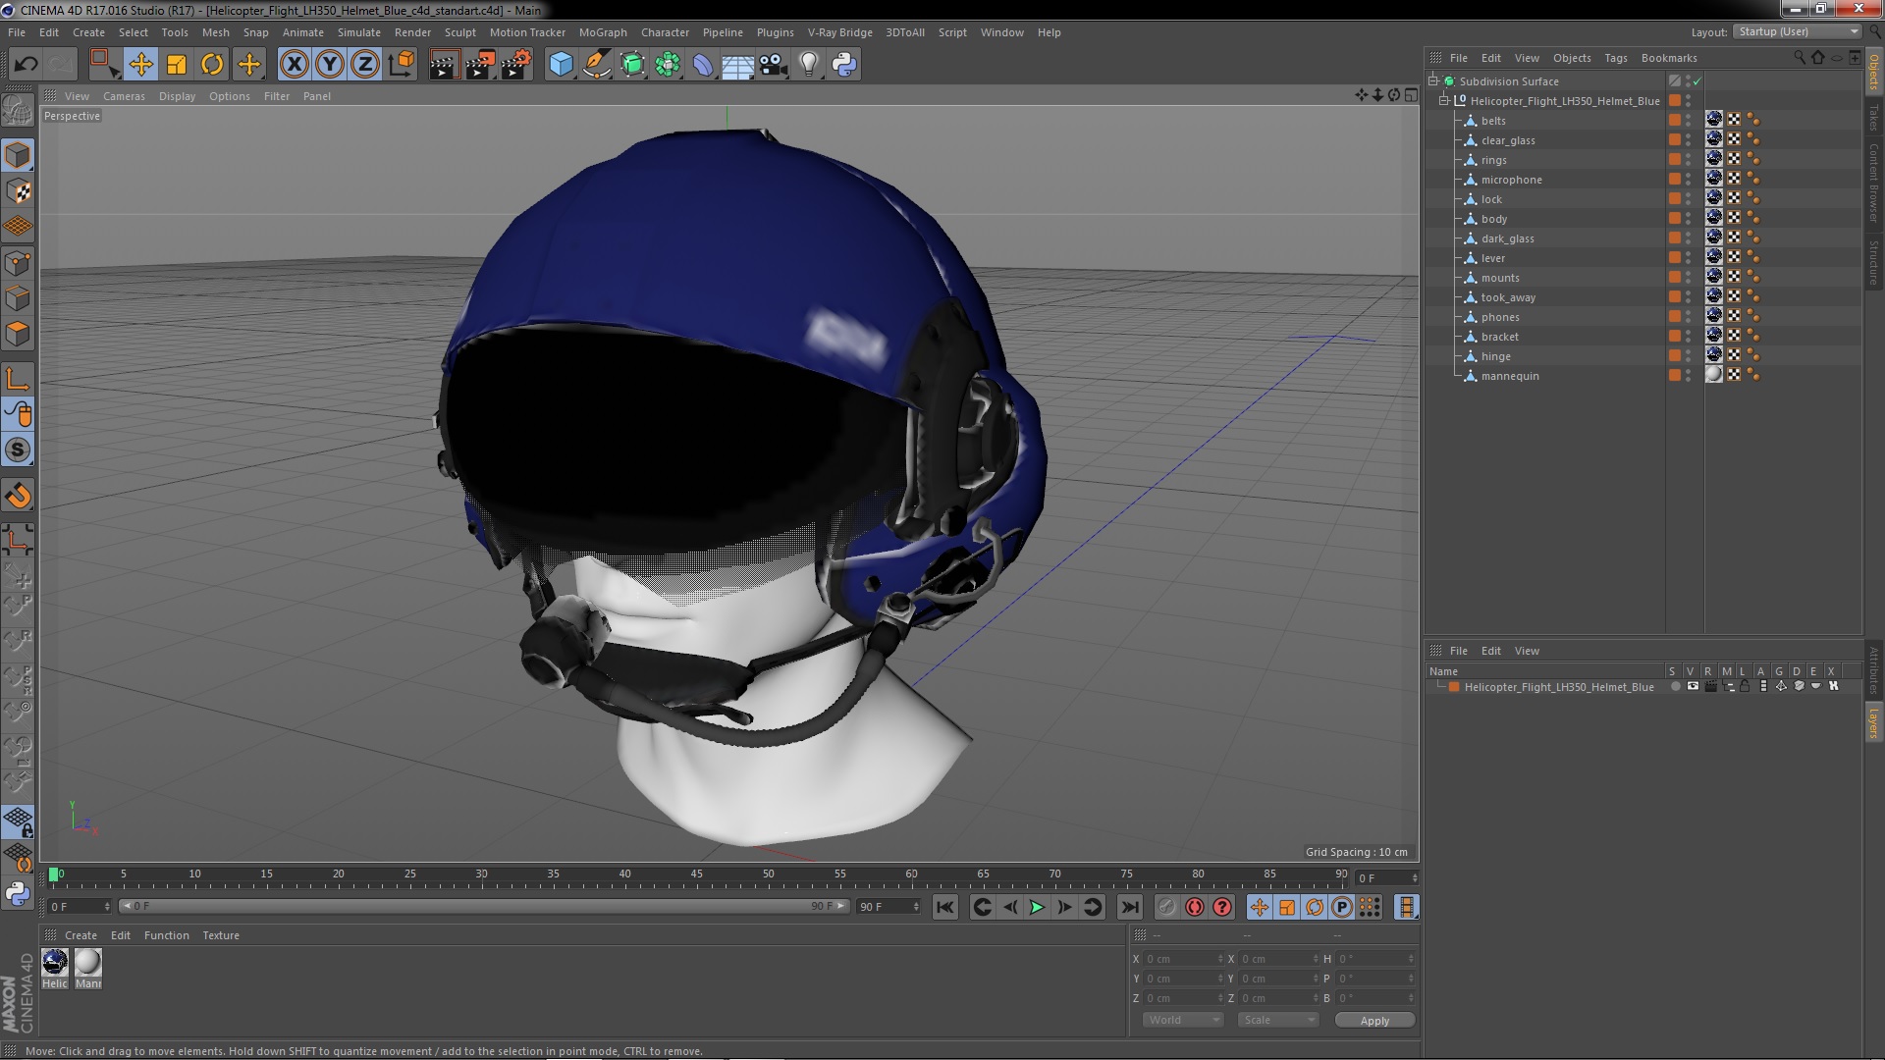This screenshot has height=1060, width=1885.
Task: Select the Rotate tool
Action: pos(212,65)
